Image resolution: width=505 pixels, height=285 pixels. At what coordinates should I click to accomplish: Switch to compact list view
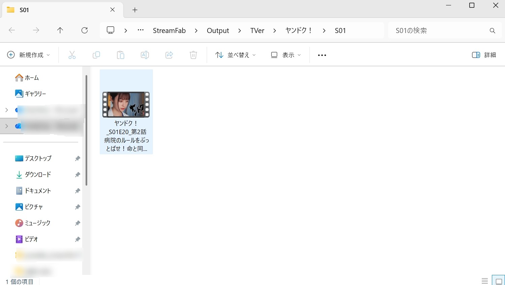tap(484, 280)
